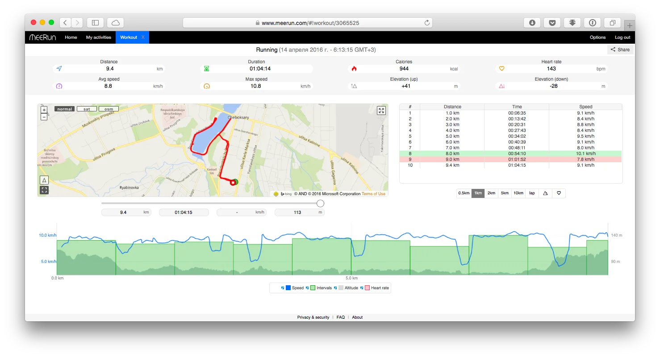
Task: Open the Terms of Use link
Action: [373, 194]
